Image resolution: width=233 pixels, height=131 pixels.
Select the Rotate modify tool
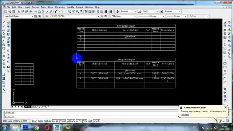225,45
